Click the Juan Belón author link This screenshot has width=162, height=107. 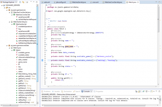[x=62, y=21]
